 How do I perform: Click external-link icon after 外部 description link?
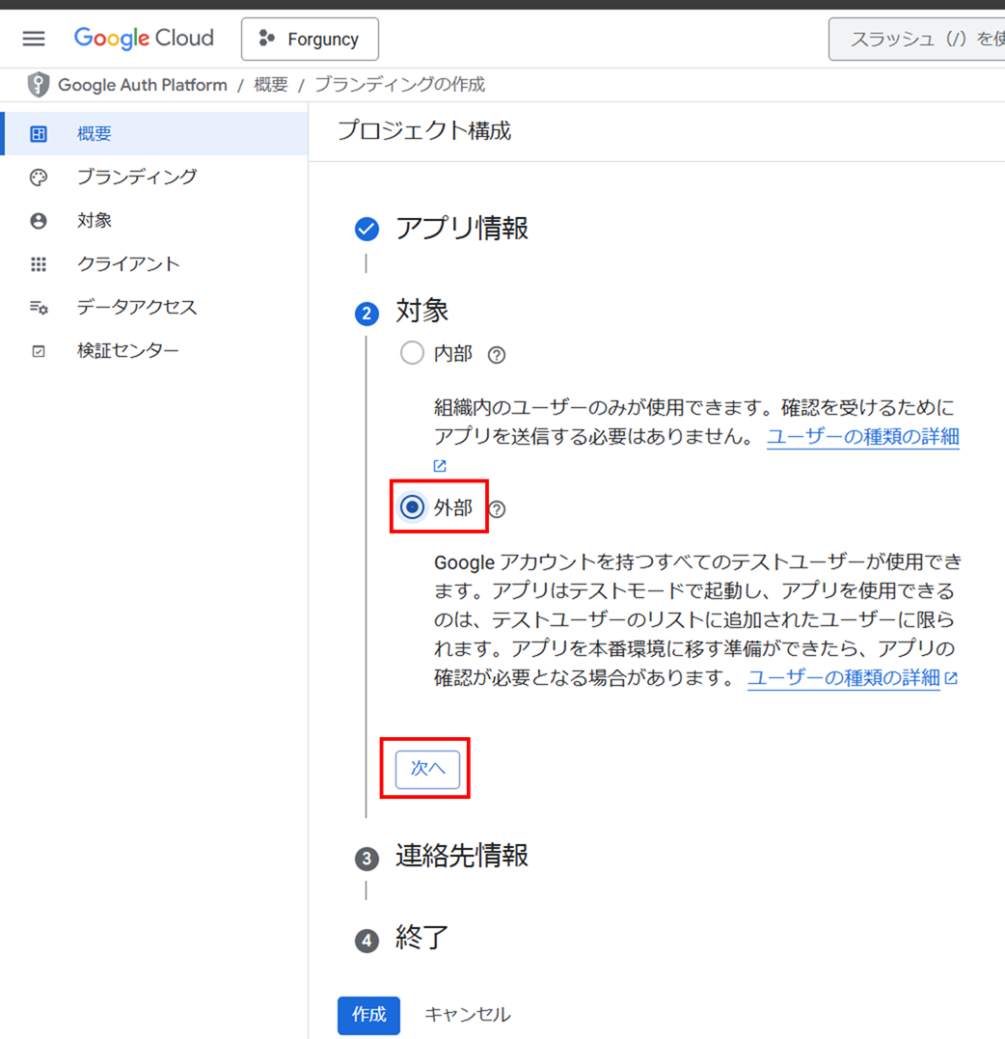click(951, 678)
